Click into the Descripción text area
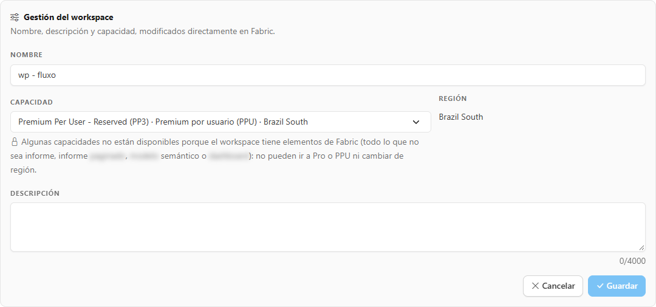The image size is (656, 307). click(x=327, y=227)
